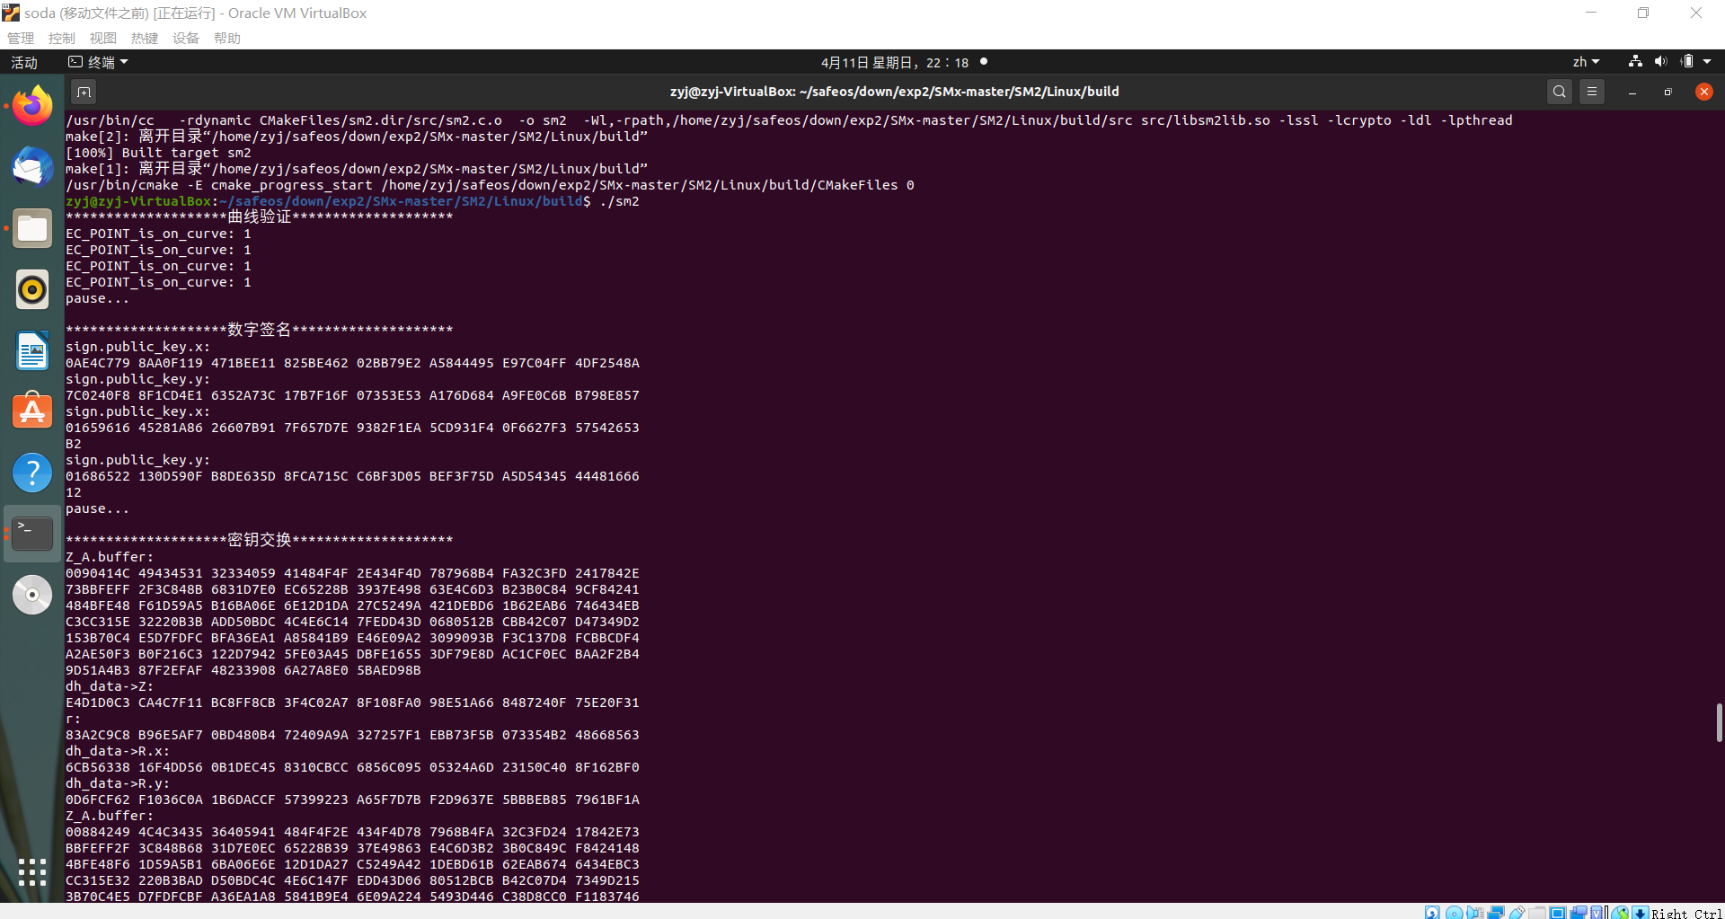Click the dh_data->R.y: label
The width and height of the screenshot is (1725, 919).
pyautogui.click(x=118, y=783)
